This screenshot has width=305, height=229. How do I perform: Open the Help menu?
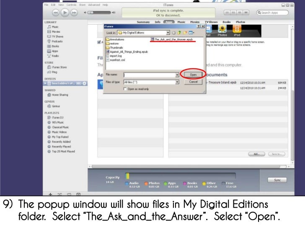click(x=105, y=5)
